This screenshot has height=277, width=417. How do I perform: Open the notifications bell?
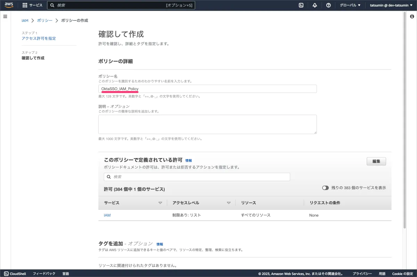tap(315, 5)
